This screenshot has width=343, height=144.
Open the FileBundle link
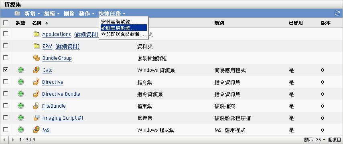coord(54,106)
